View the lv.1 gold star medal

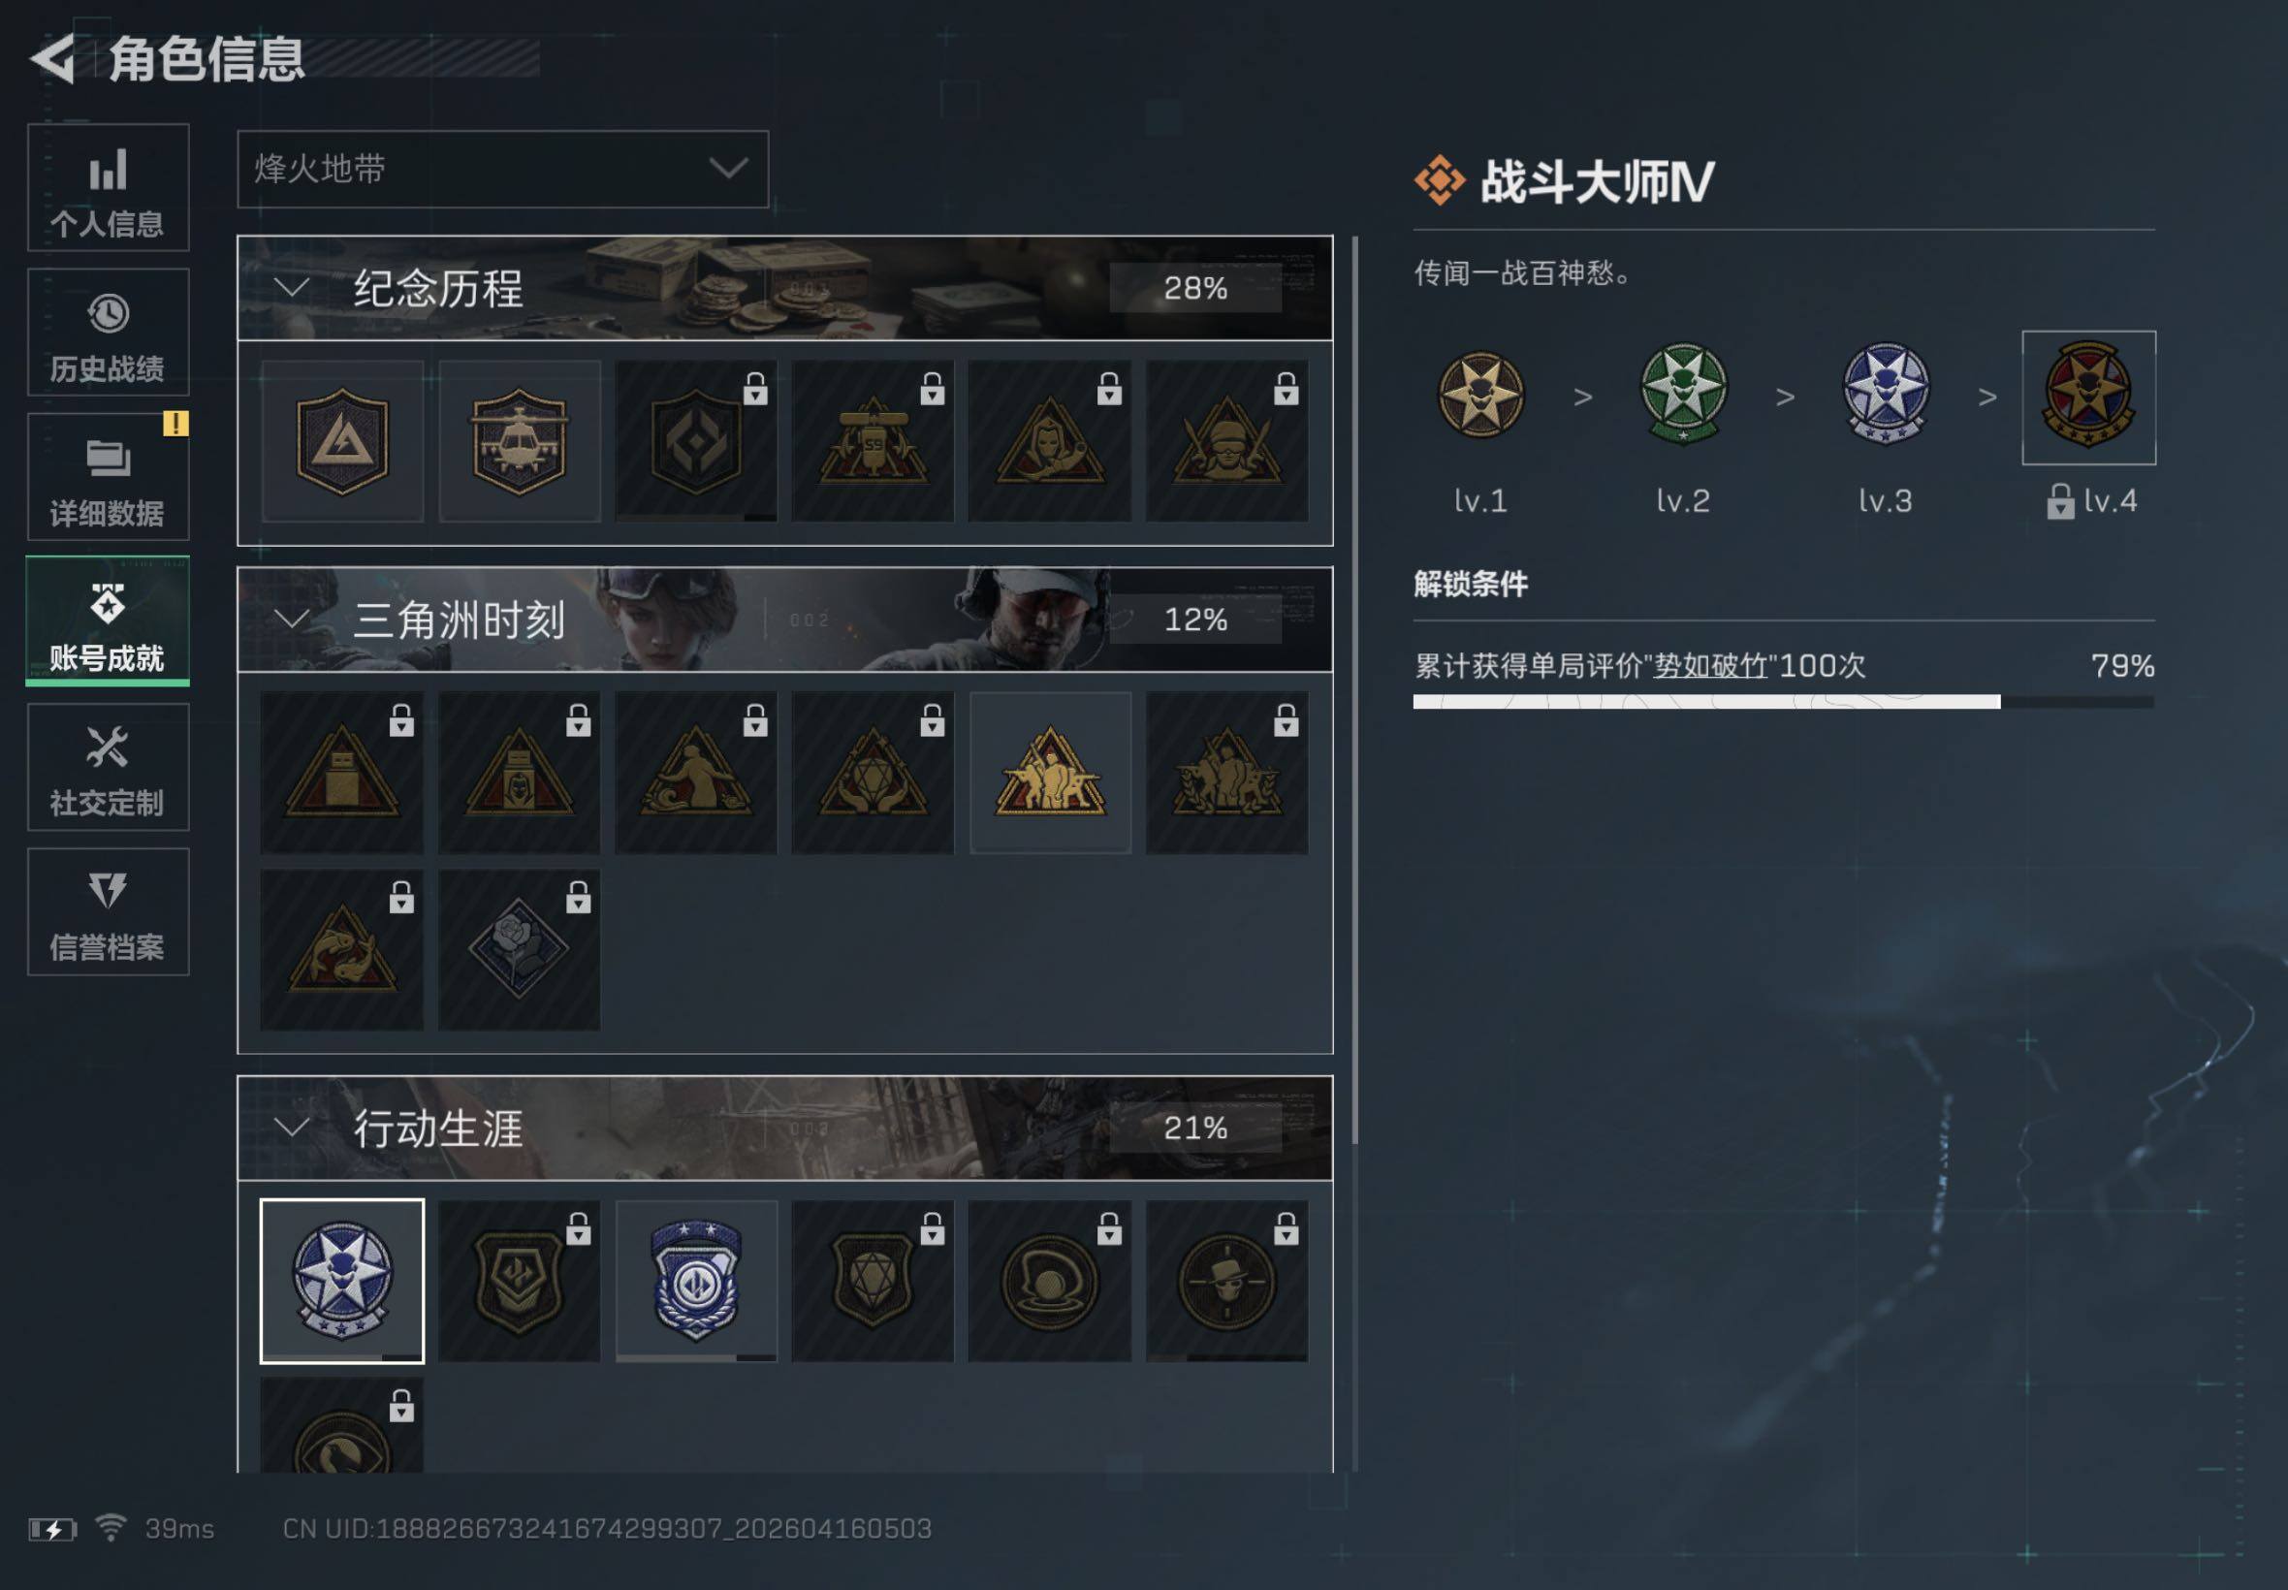(1480, 396)
